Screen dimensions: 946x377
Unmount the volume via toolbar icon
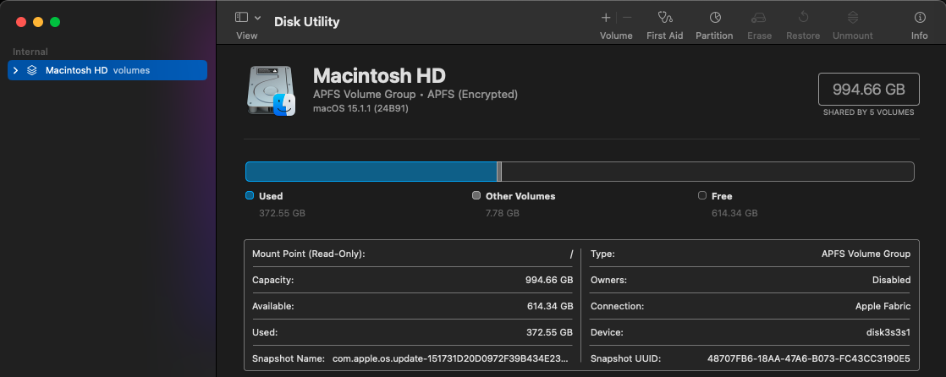[x=852, y=18]
